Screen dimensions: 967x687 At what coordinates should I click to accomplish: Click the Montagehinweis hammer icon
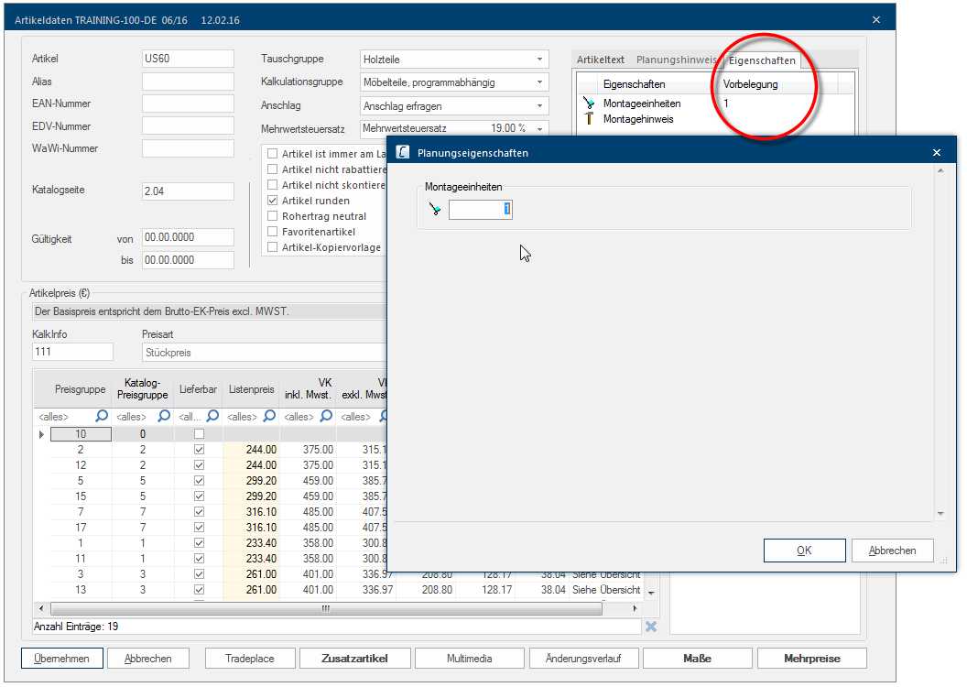point(588,119)
